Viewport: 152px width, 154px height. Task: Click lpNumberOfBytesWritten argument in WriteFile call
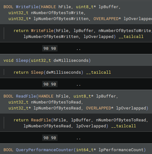pos(51,37)
